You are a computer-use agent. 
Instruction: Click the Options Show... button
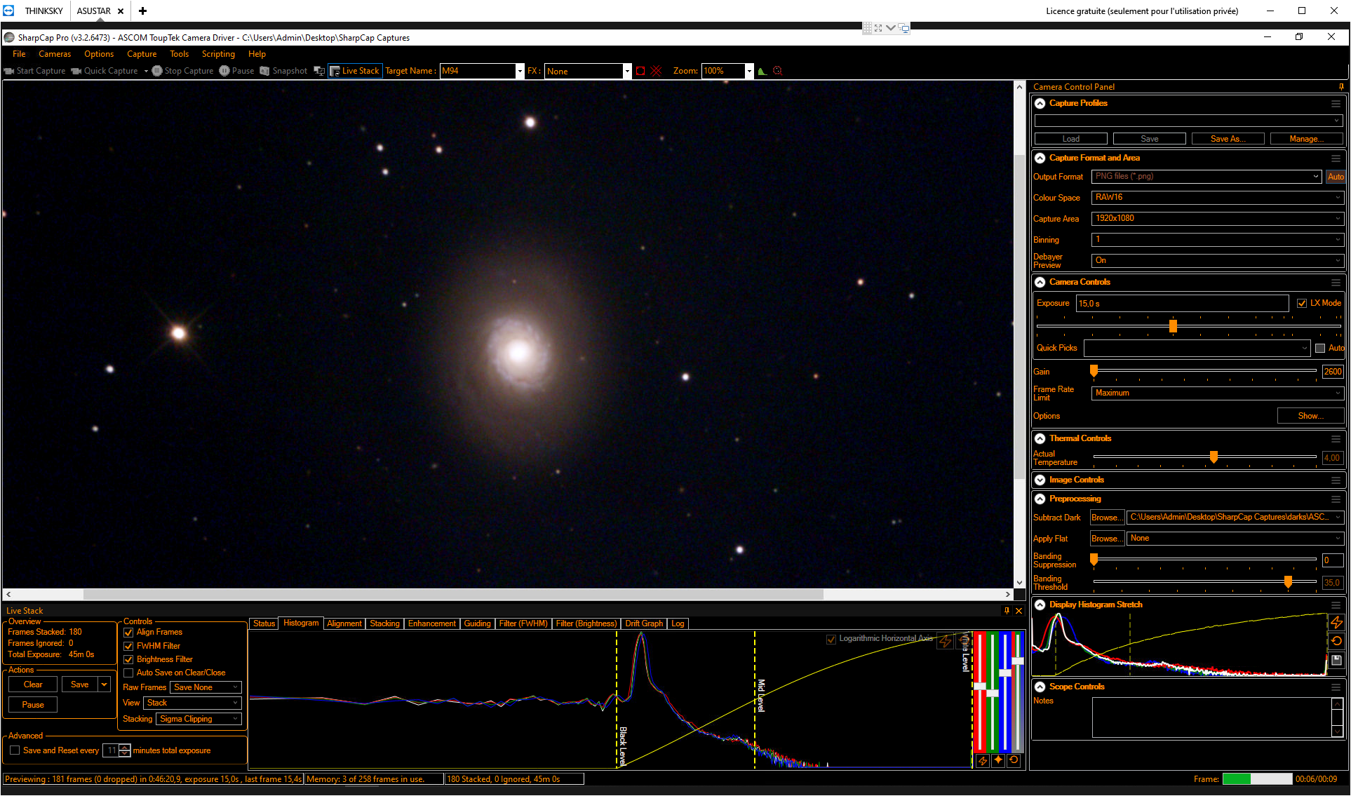[1310, 416]
